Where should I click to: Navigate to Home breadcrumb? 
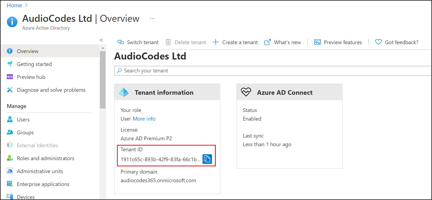(14, 5)
